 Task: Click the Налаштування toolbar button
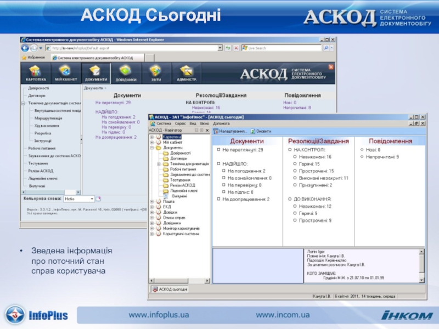pyautogui.click(x=229, y=131)
